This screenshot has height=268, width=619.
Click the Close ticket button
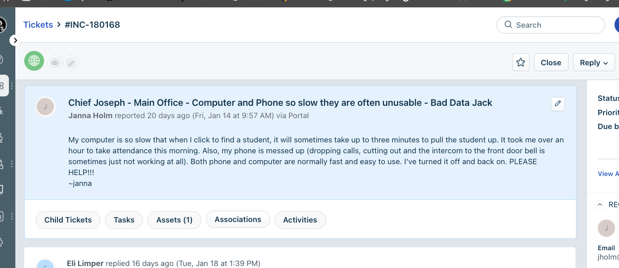click(x=551, y=62)
